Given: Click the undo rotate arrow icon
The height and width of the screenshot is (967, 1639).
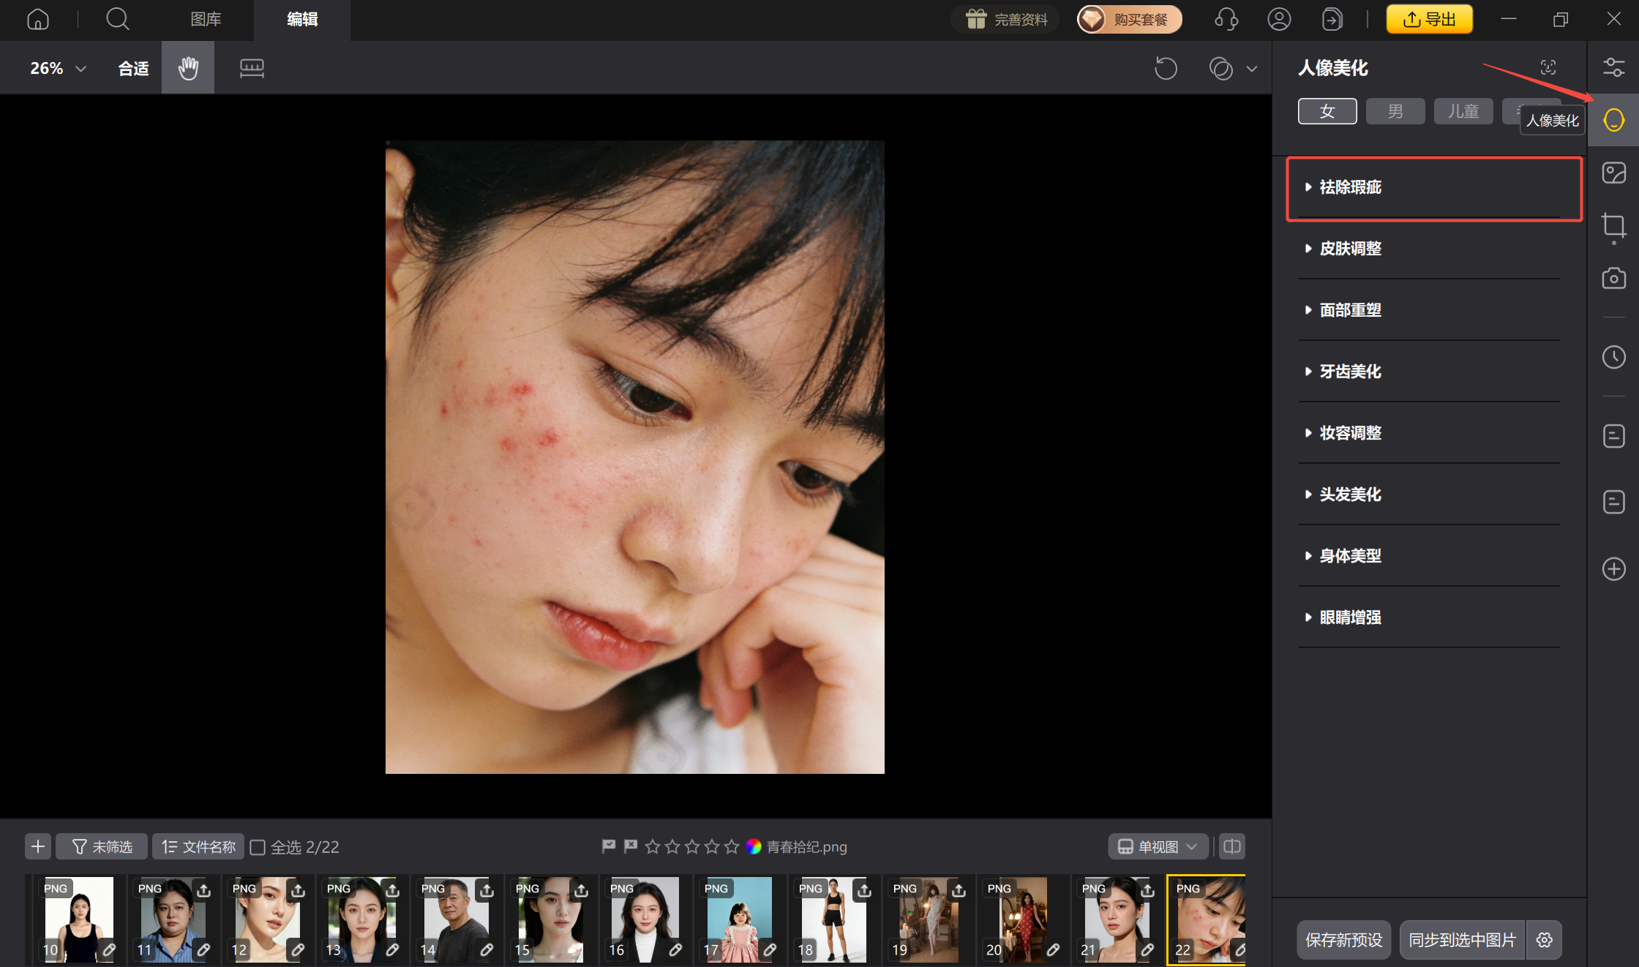Looking at the screenshot, I should (1166, 69).
